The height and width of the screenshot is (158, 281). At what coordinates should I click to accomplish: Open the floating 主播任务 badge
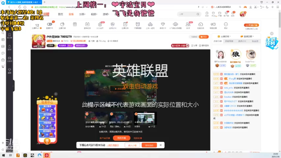click(271, 43)
